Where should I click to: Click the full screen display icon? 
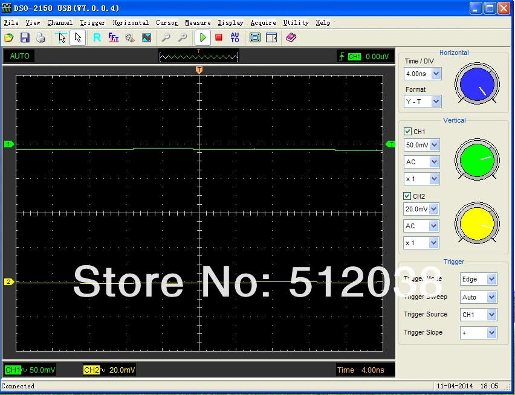coord(255,37)
